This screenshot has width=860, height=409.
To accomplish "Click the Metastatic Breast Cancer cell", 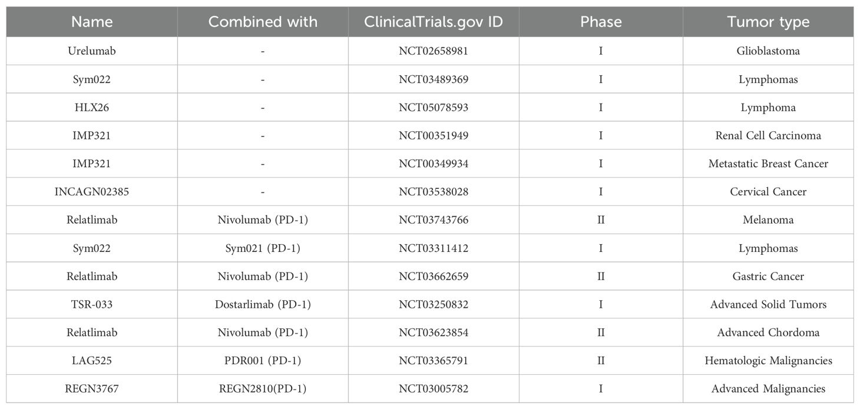I will (768, 164).
